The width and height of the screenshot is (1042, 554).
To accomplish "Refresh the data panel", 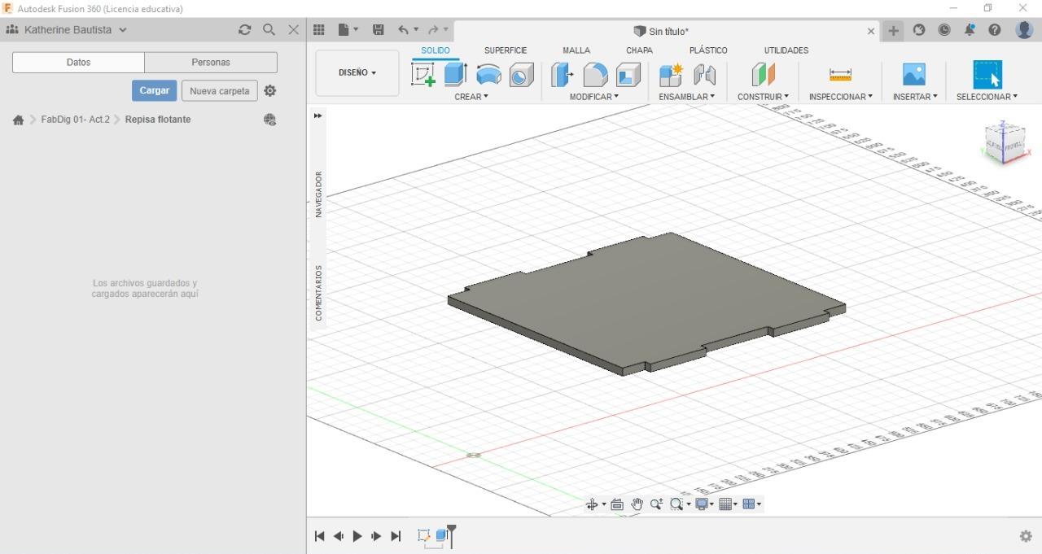I will [x=244, y=29].
